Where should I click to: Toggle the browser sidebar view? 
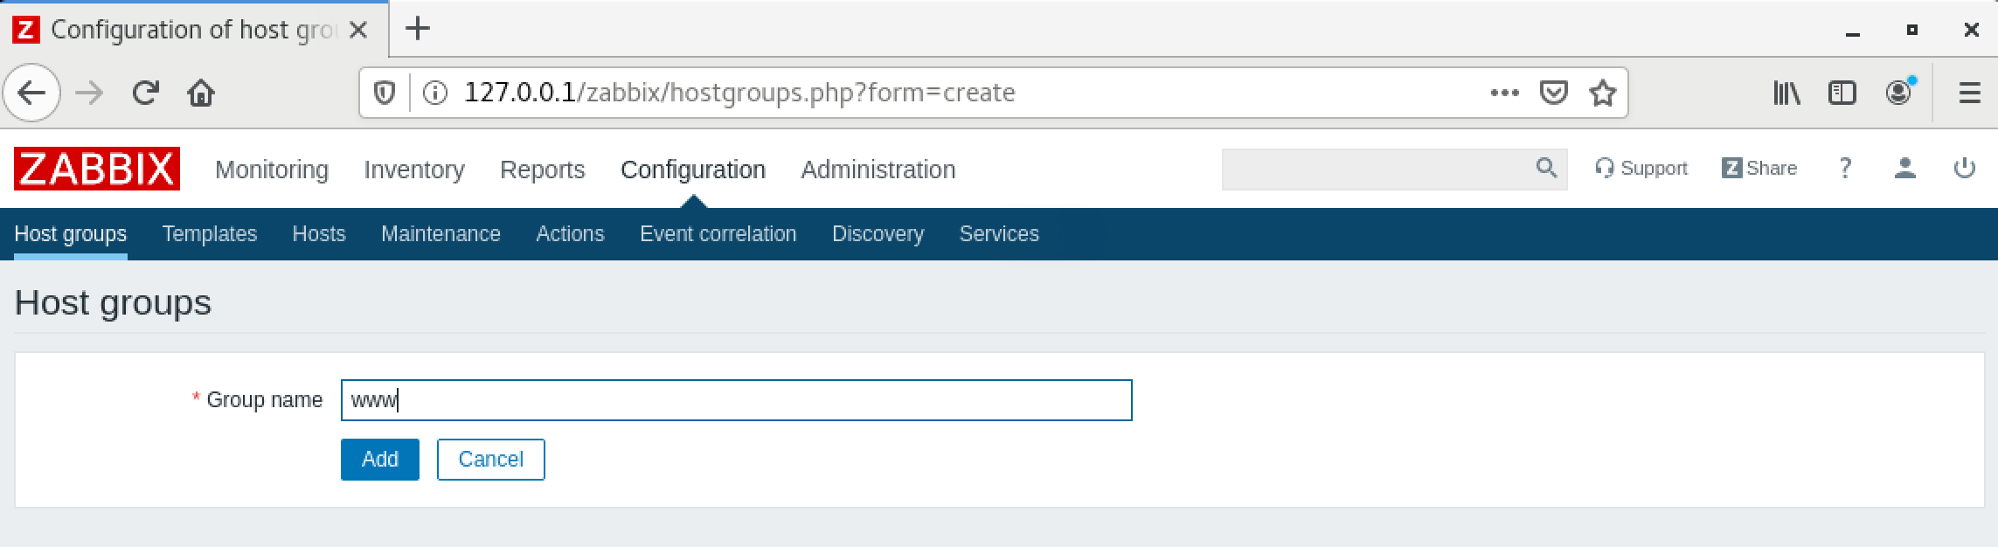1842,93
